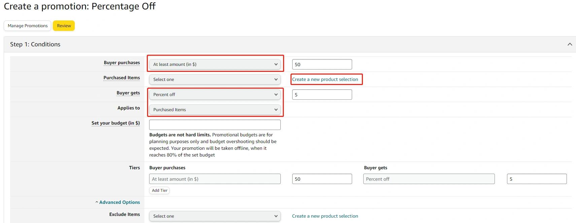Open the Buyer gets Percent off dropdown
The image size is (576, 223).
point(215,94)
